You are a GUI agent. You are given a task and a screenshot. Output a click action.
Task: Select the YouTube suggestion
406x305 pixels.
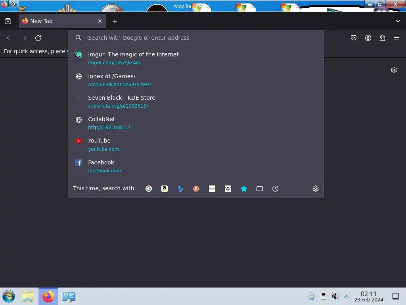tap(196, 145)
